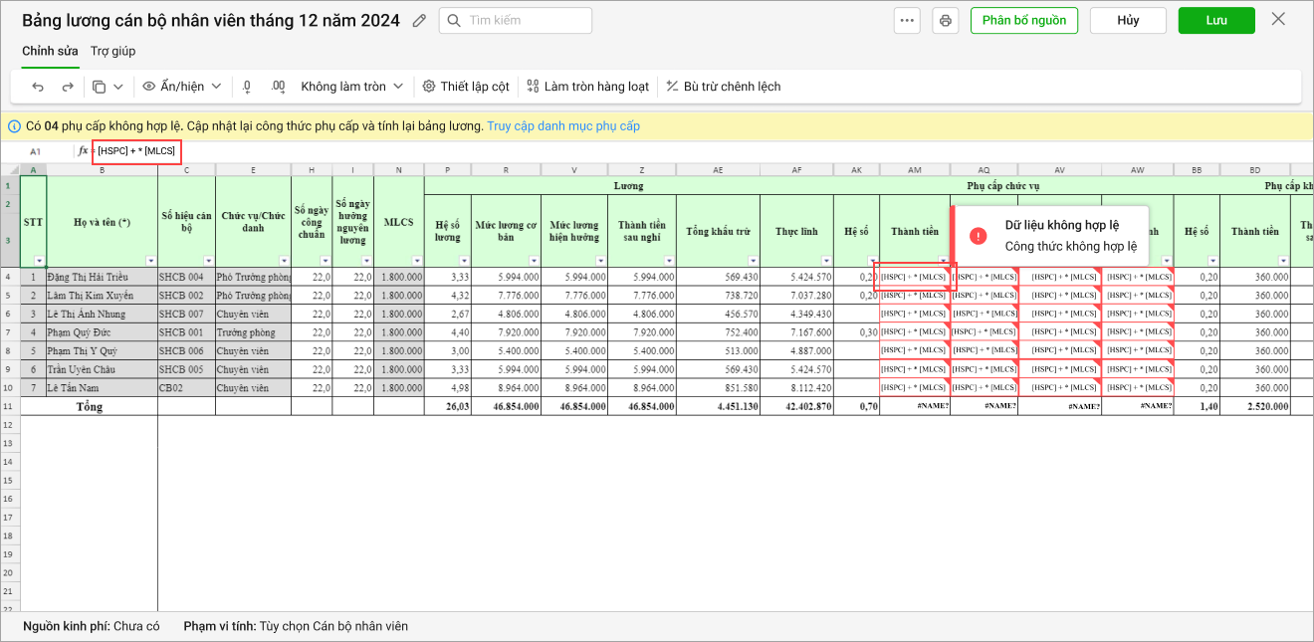Open the filter dropdown in Họ và tên column

(x=150, y=261)
